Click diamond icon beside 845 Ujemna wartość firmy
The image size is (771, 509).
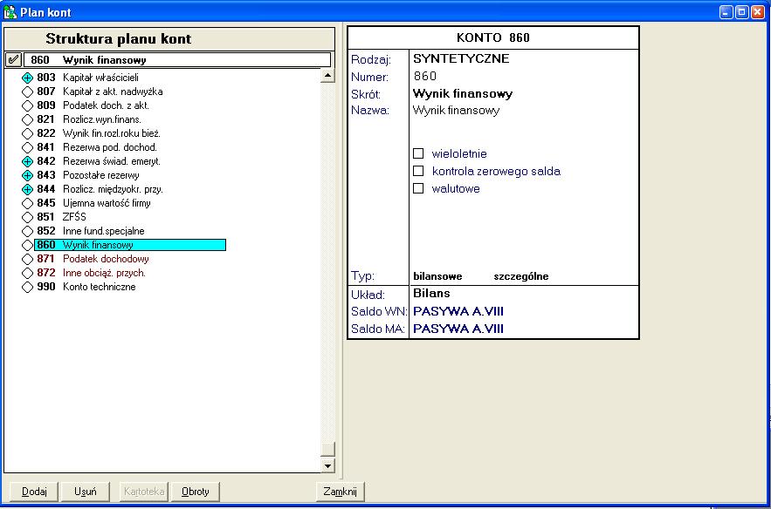pos(27,203)
